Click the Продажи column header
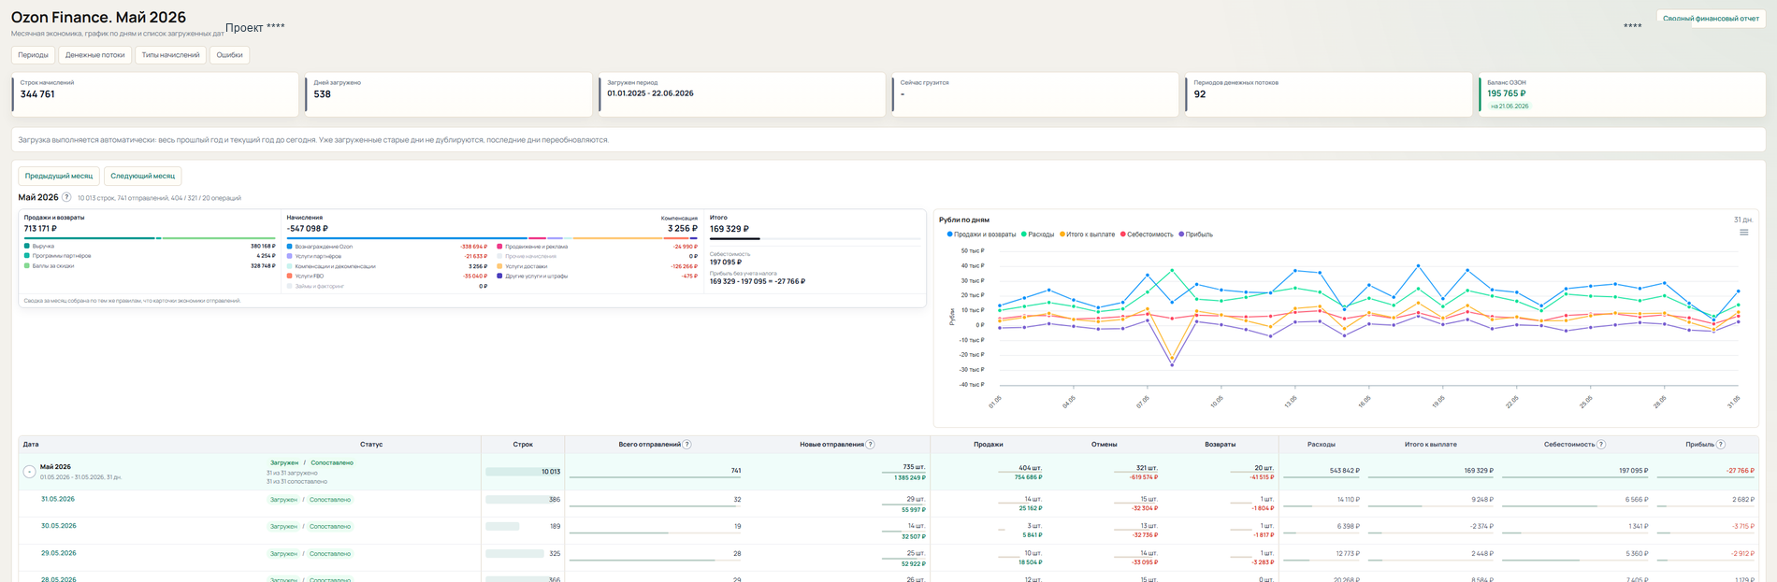Screen dimensions: 1777x582 [988, 445]
